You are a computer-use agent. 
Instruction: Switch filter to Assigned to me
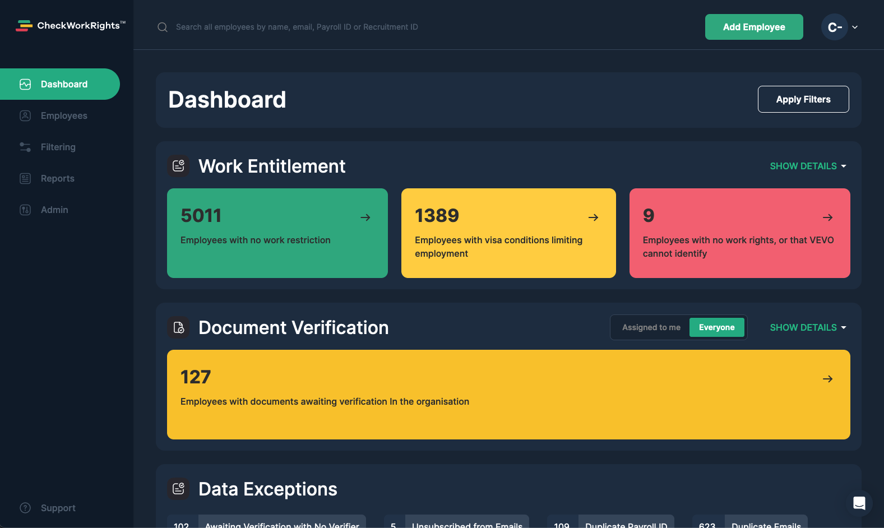[651, 327]
